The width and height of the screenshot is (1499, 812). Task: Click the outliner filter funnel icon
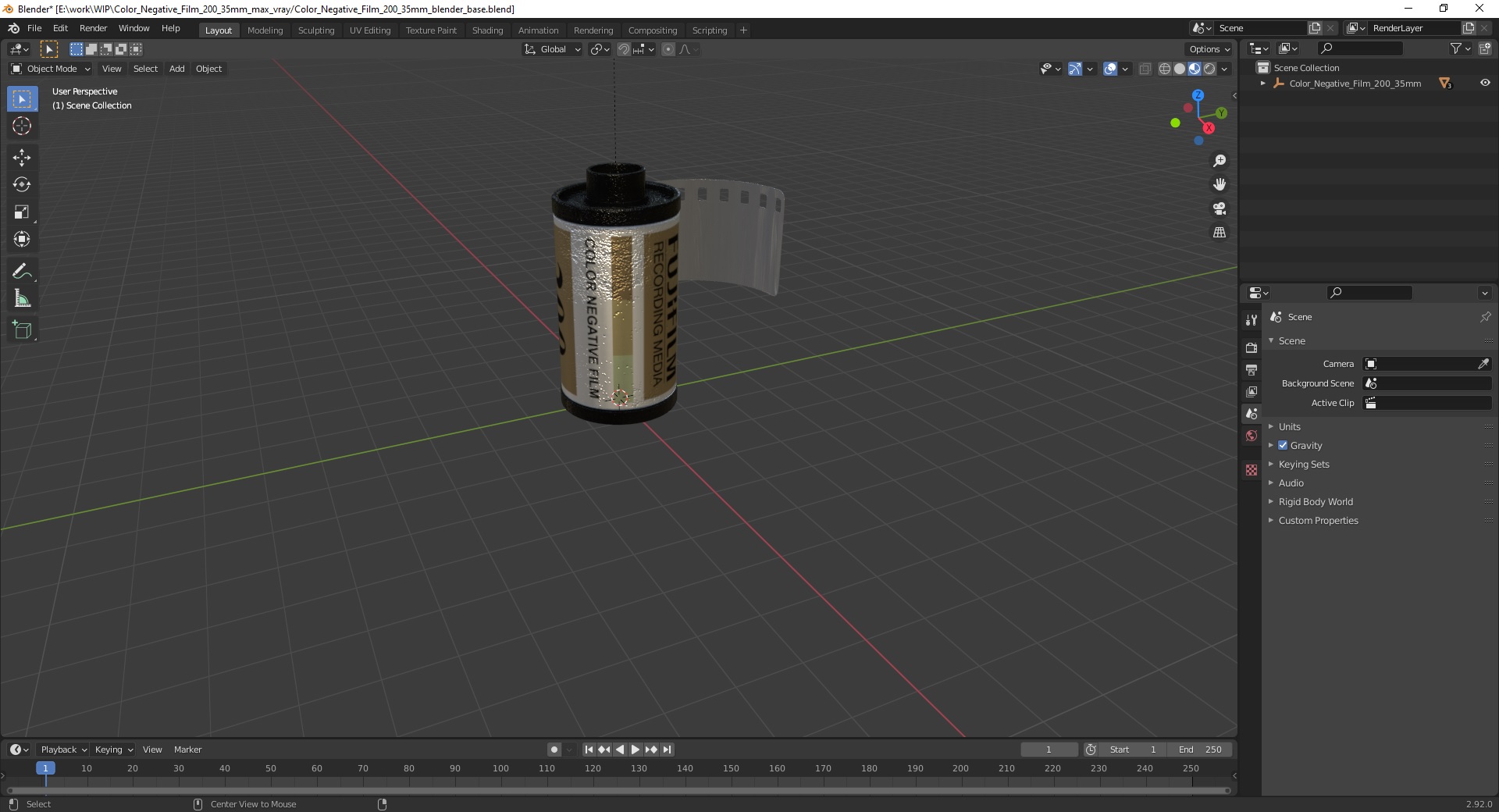1456,48
